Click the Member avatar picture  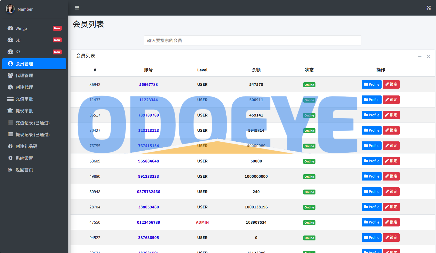click(10, 9)
